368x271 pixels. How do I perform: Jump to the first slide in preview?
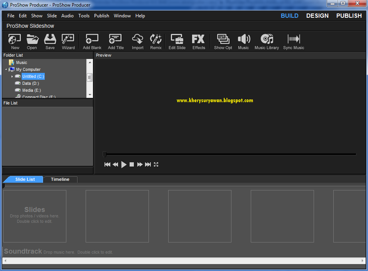click(x=107, y=165)
